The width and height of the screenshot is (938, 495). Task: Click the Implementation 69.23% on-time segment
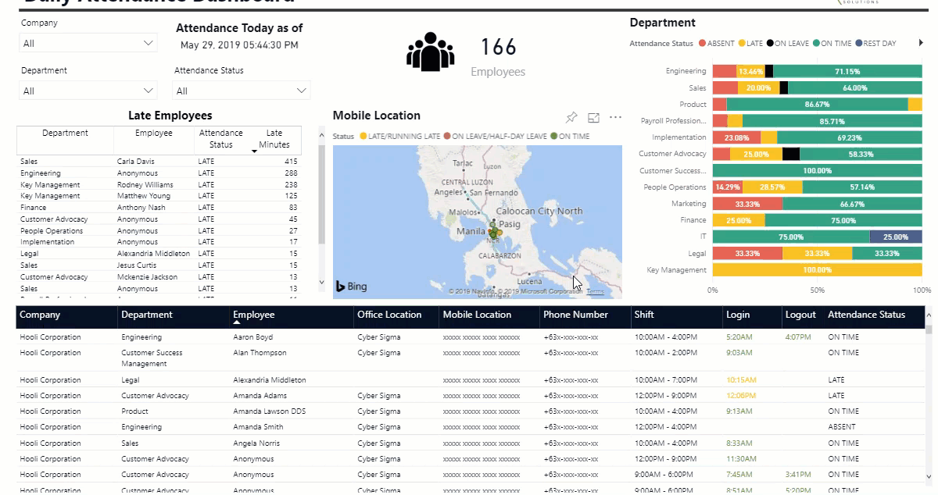tap(850, 137)
